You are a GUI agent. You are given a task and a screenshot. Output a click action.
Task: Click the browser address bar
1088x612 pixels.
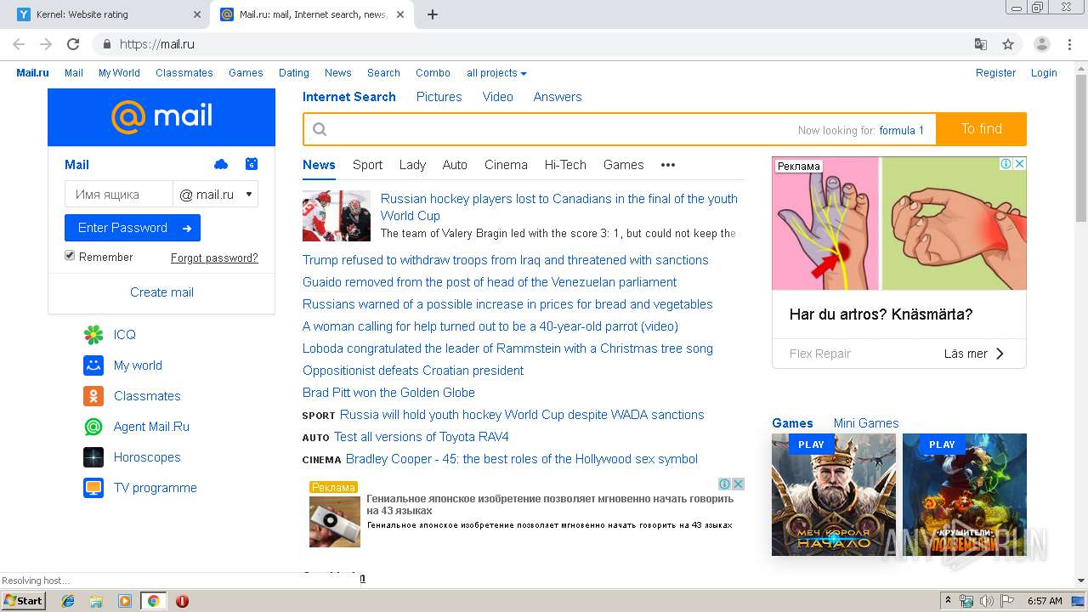[x=544, y=44]
